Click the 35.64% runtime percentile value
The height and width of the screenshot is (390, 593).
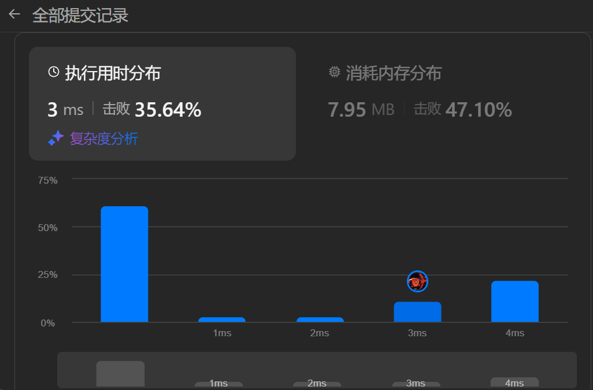(168, 110)
